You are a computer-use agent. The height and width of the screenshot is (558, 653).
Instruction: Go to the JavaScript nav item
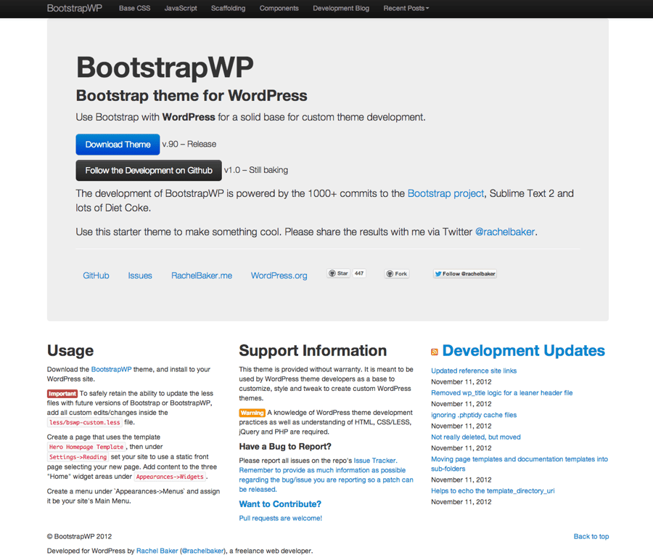tap(181, 8)
